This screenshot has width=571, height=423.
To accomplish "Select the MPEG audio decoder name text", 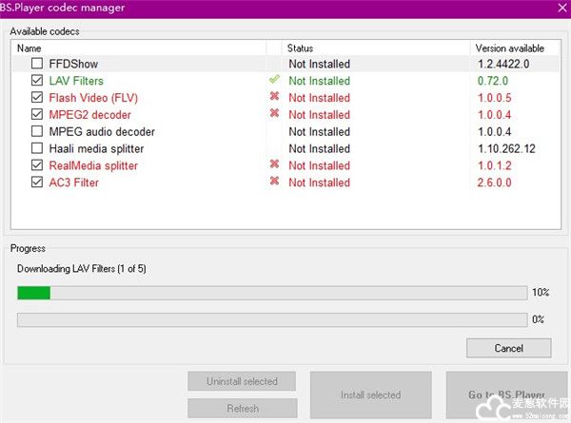I will click(102, 132).
